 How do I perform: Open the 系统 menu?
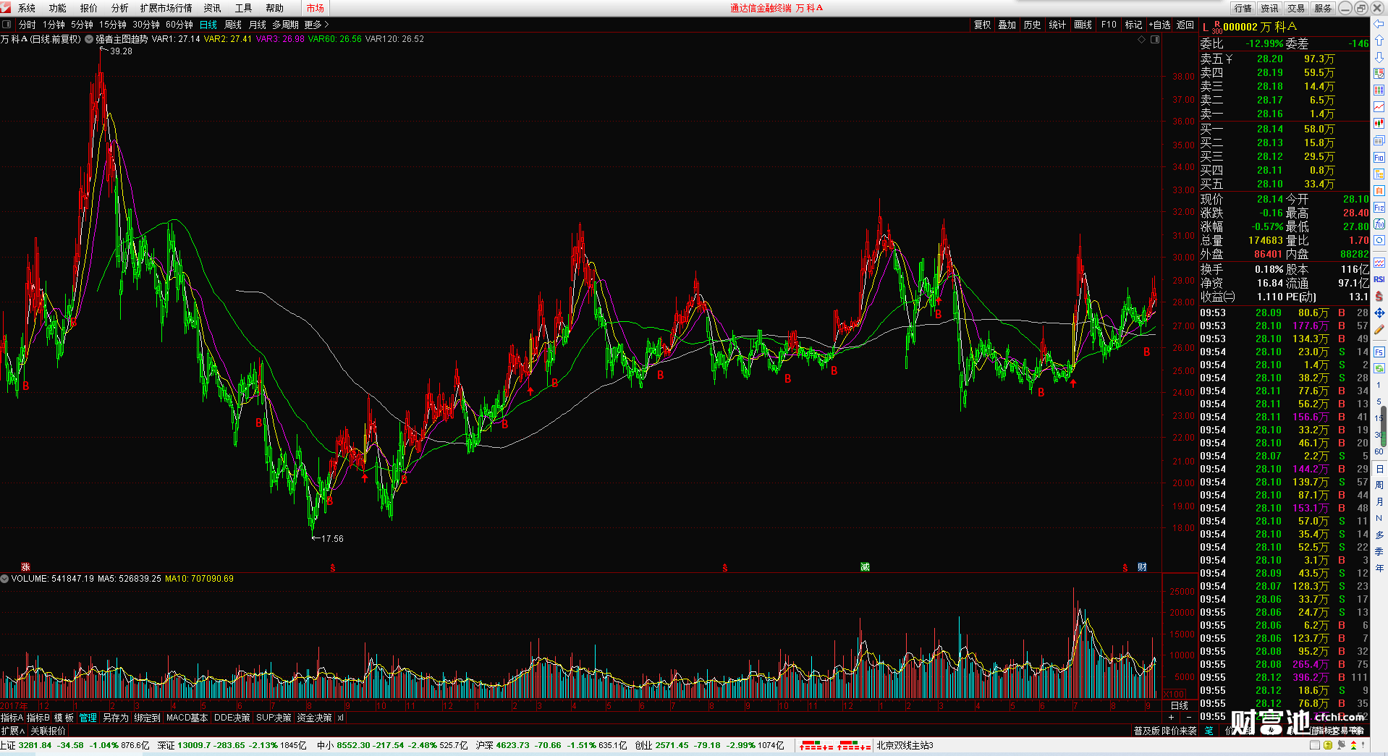[x=27, y=8]
